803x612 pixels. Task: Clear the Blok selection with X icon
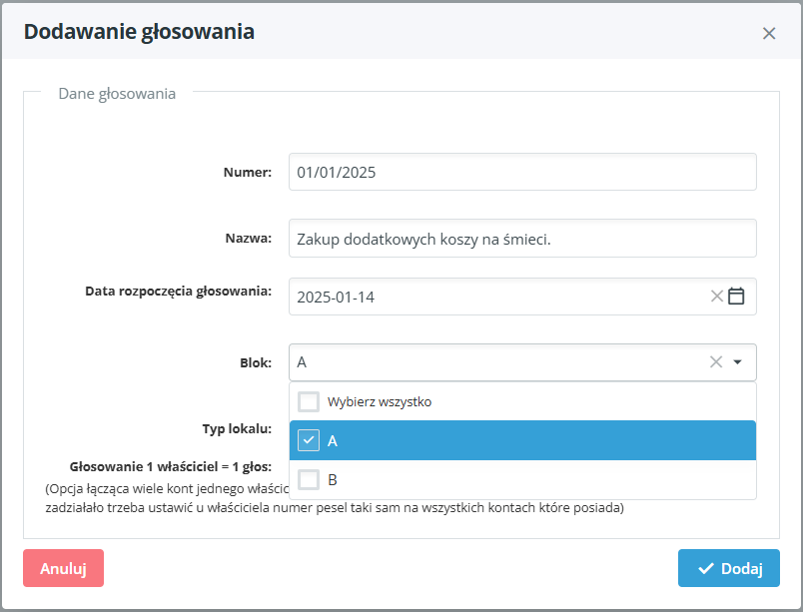coord(716,362)
